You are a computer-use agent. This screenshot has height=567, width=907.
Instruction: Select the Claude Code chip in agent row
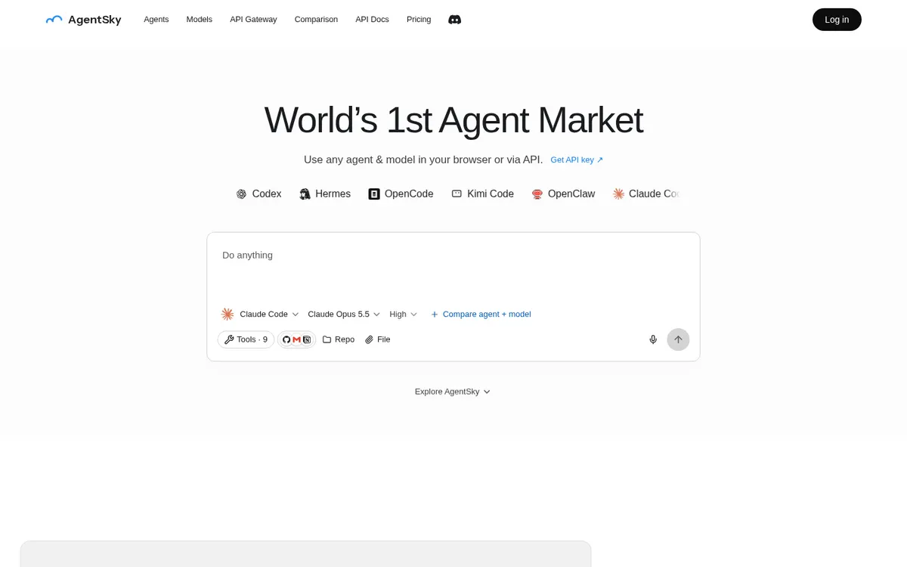click(648, 194)
